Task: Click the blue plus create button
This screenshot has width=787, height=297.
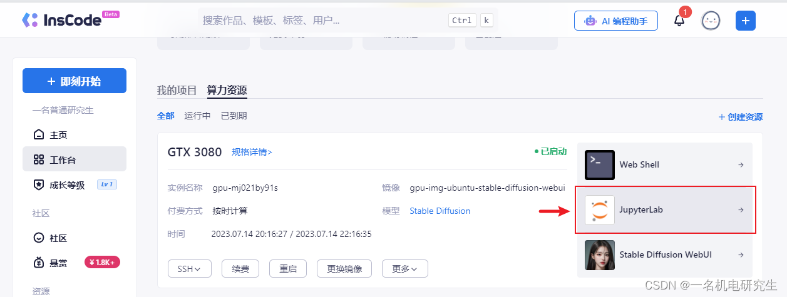Action: pyautogui.click(x=745, y=21)
